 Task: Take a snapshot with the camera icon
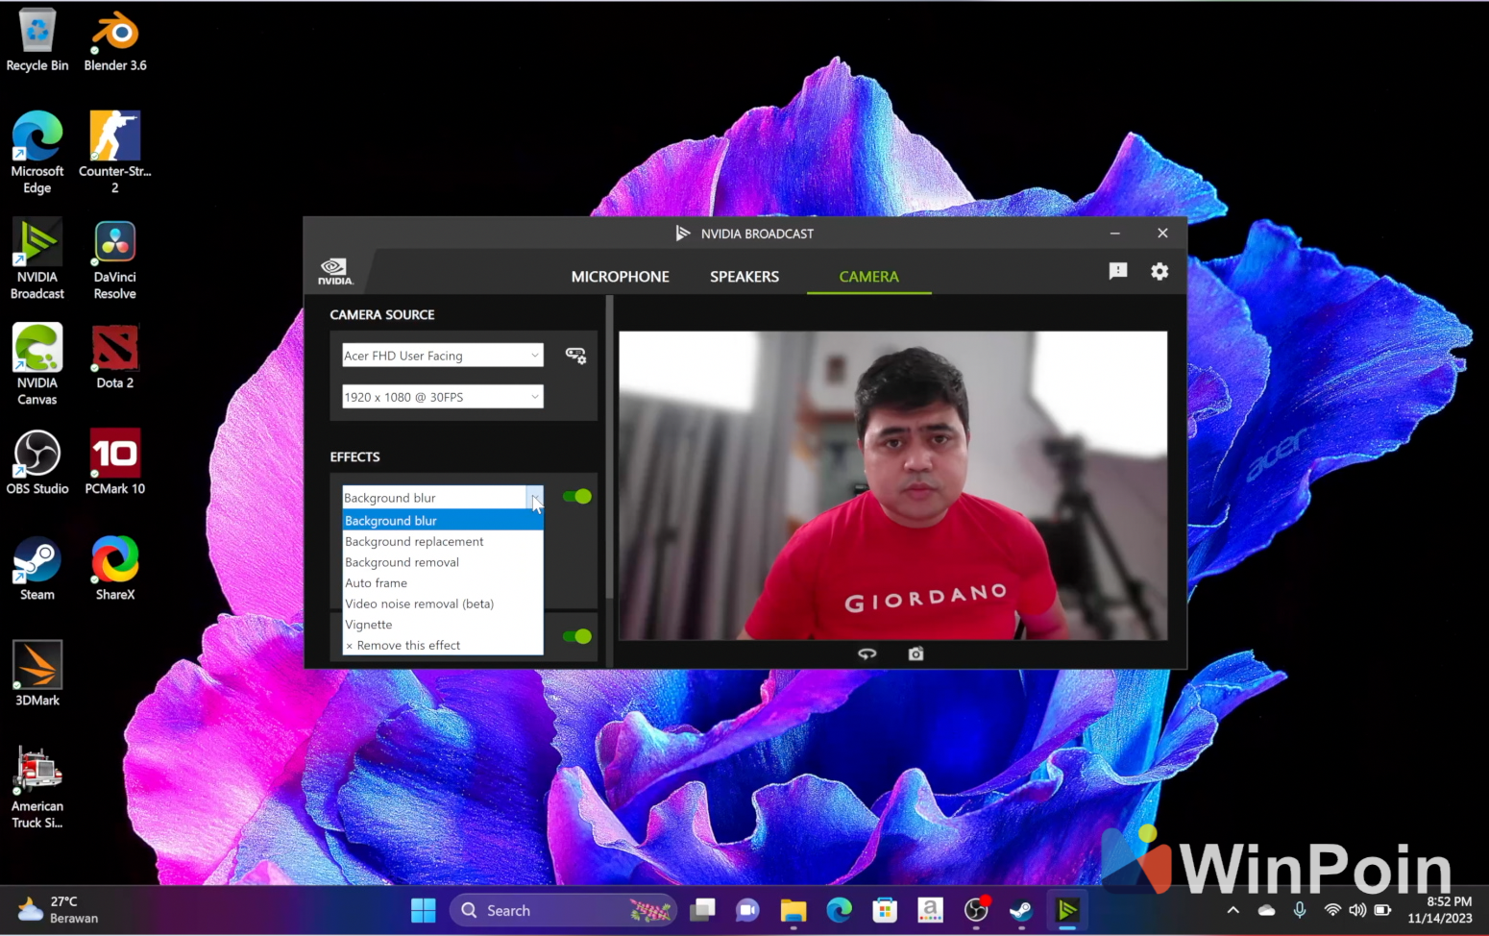(915, 653)
